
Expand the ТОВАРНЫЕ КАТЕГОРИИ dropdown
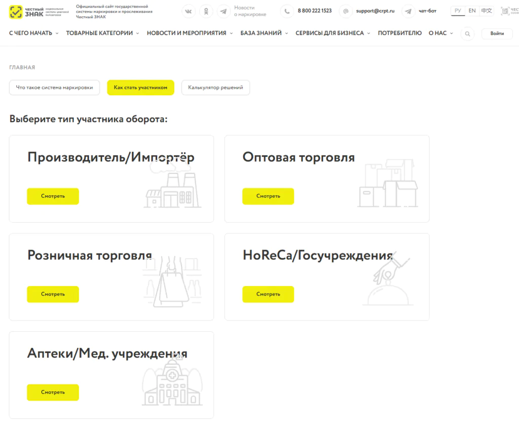pos(102,33)
